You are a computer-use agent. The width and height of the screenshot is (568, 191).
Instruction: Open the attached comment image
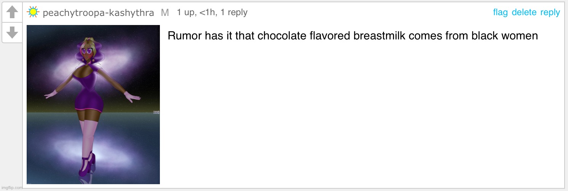click(x=93, y=105)
